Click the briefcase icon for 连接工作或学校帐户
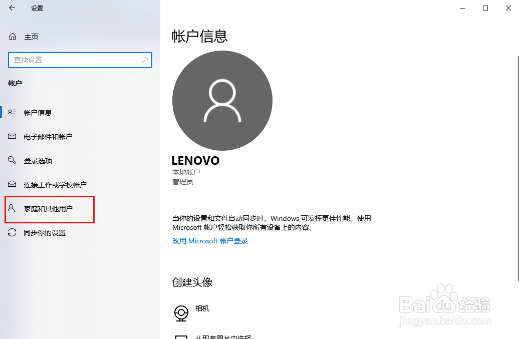520x339 pixels. coord(12,184)
